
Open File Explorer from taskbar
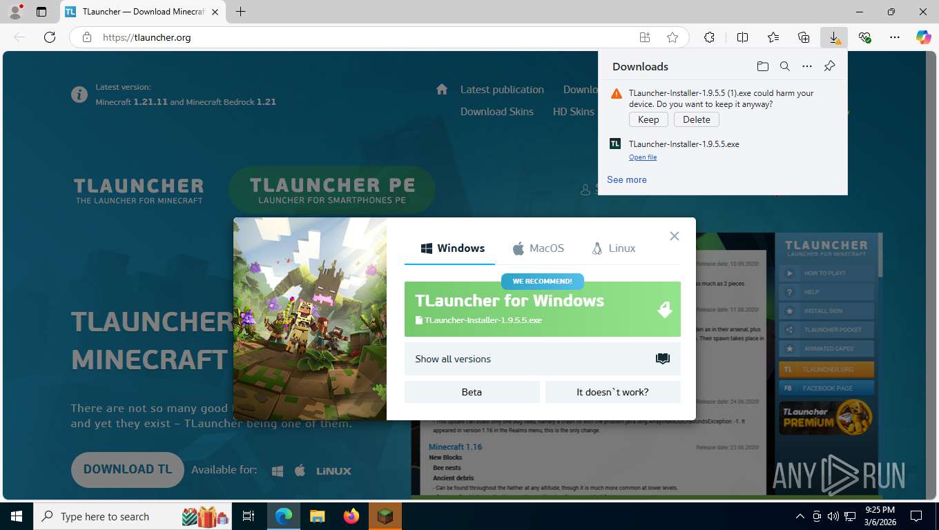tap(317, 516)
